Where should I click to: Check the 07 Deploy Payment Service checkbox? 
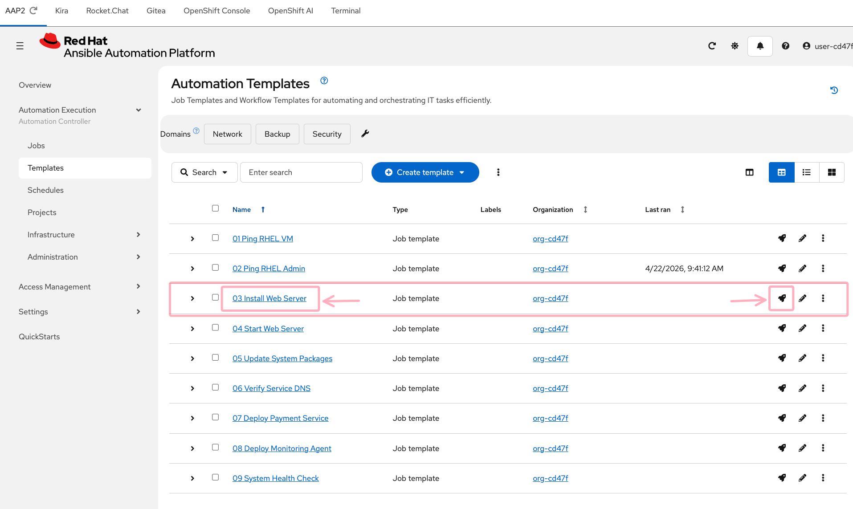(215, 417)
